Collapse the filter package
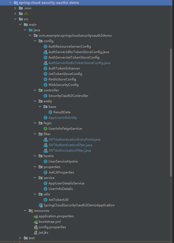Image resolution: width=174 pixels, height=243 pixels. [35, 134]
